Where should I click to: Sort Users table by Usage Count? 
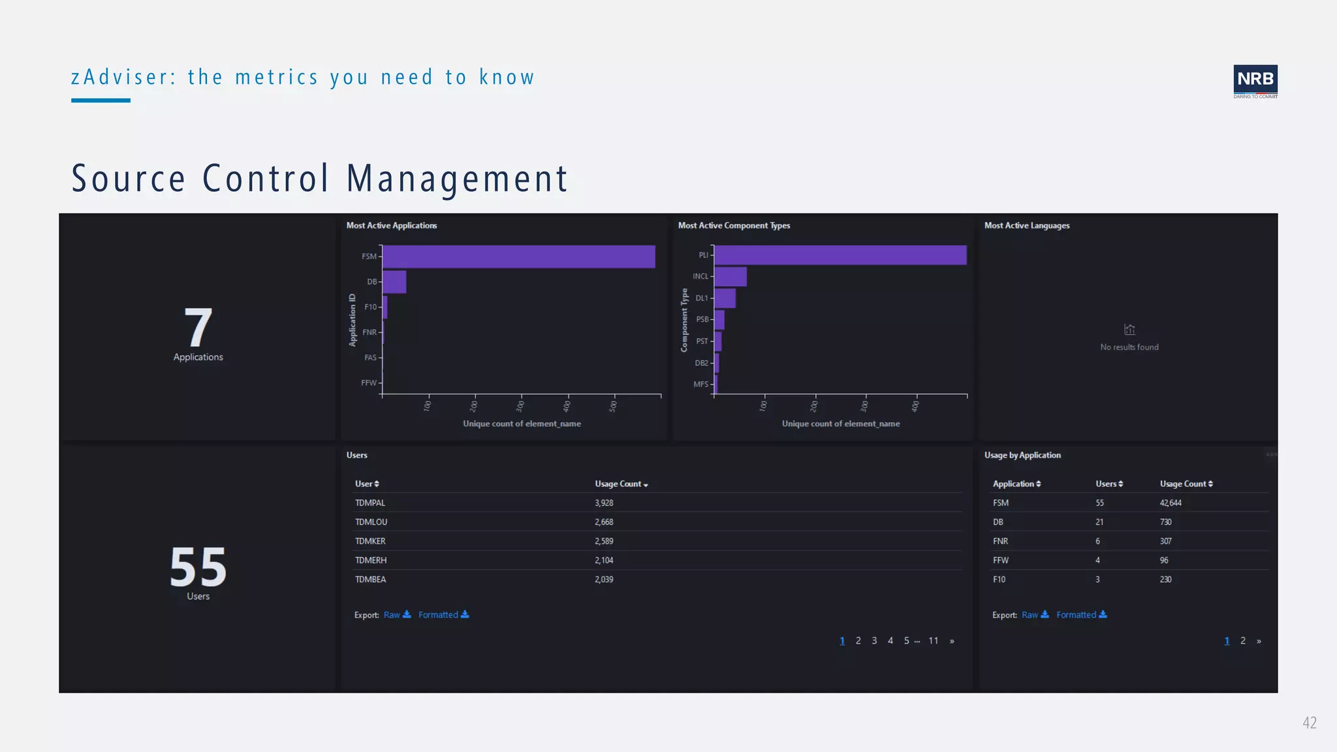(621, 484)
